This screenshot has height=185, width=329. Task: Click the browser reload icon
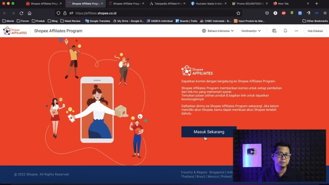21,13
